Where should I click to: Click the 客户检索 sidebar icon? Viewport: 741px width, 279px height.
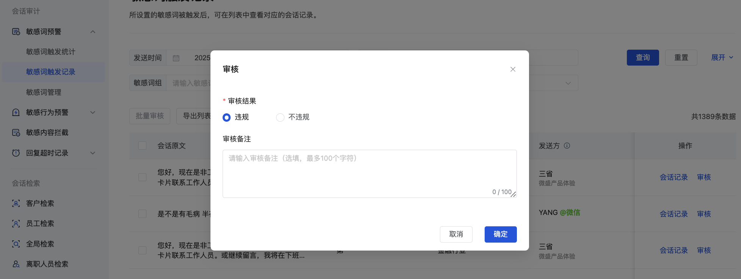coord(16,204)
